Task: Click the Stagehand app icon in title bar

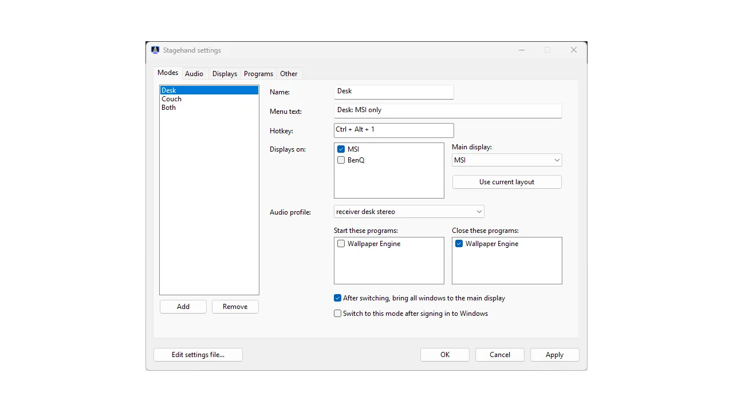Action: coord(155,50)
